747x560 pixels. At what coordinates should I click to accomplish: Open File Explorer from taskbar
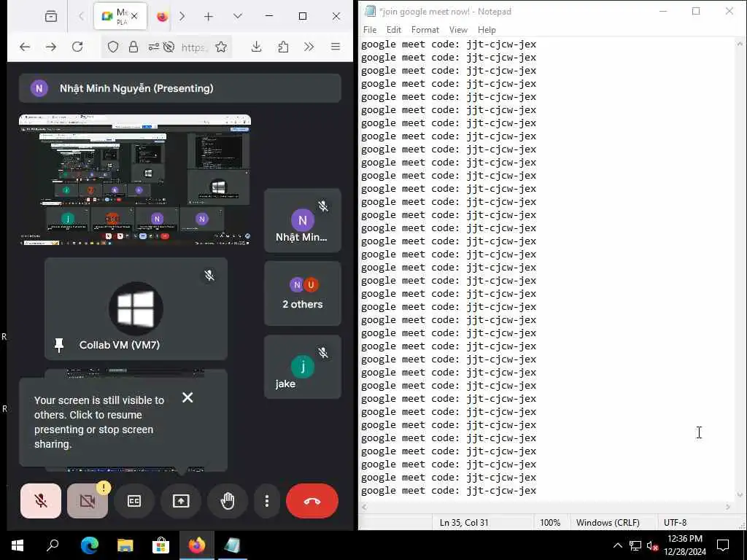click(125, 545)
